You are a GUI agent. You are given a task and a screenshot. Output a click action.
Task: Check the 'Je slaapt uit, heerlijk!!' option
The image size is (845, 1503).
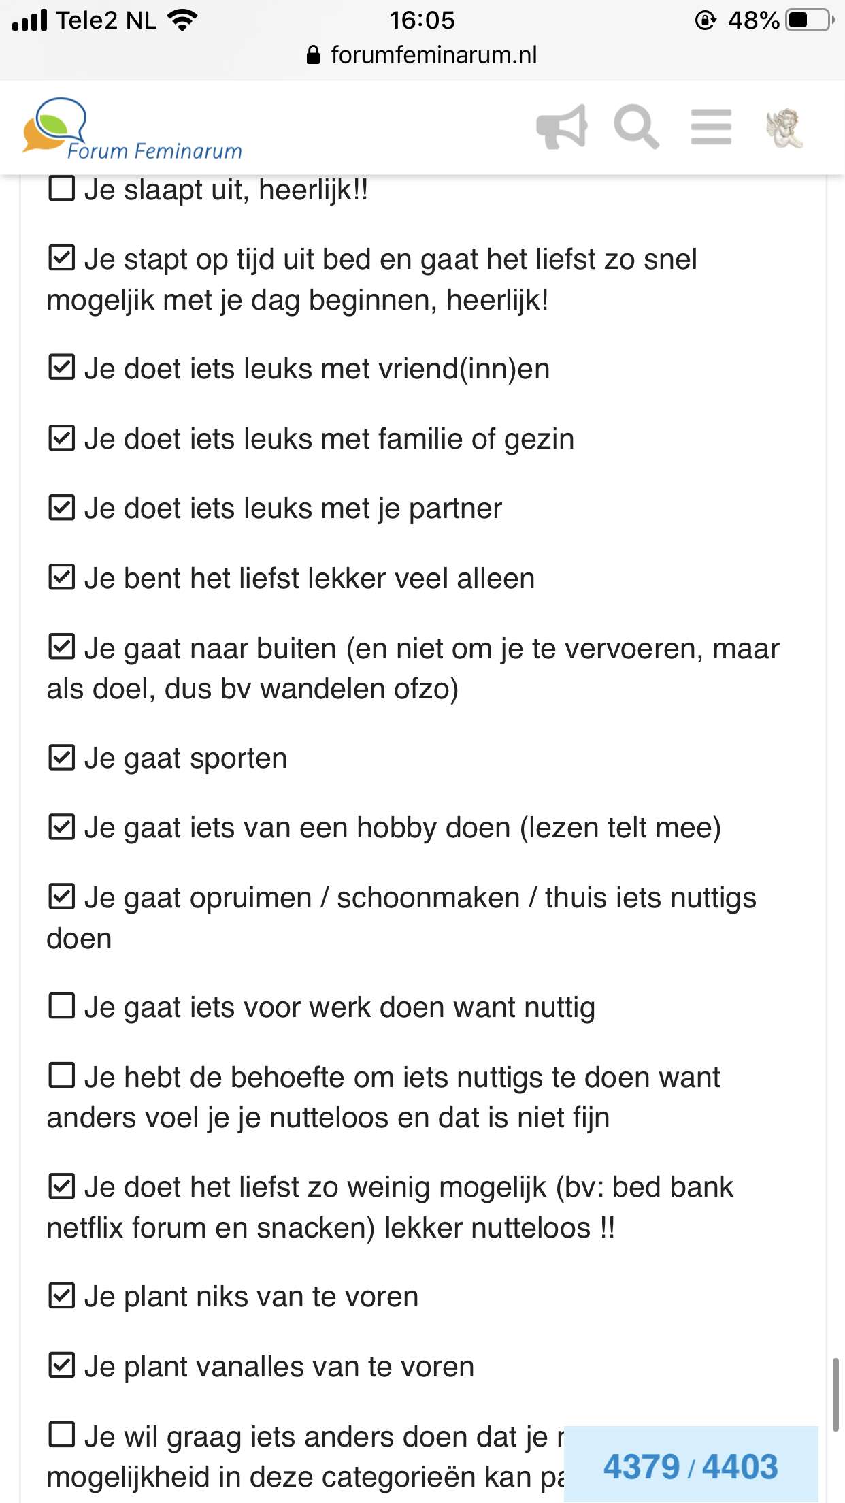click(x=61, y=189)
